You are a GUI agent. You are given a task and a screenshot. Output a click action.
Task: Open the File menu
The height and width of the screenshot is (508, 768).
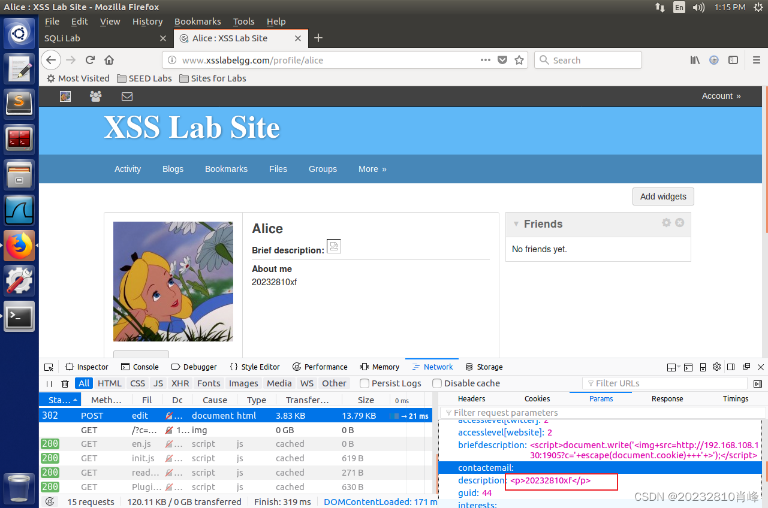tap(52, 22)
